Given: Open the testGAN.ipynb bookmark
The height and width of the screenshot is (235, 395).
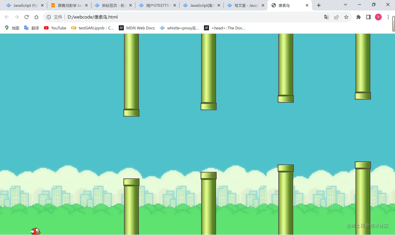Looking at the screenshot, I should coord(92,28).
